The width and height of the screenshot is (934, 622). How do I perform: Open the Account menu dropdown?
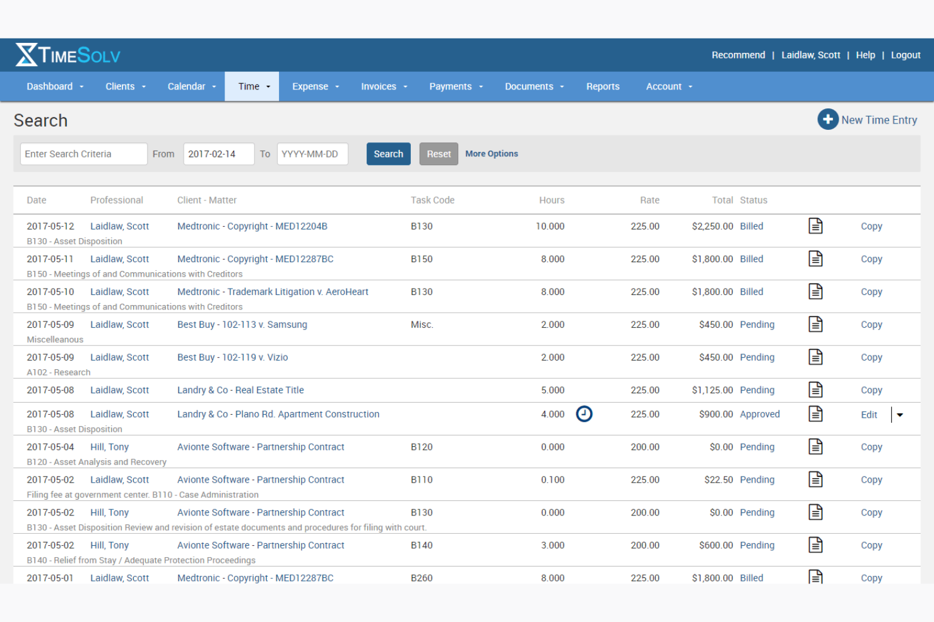point(669,86)
